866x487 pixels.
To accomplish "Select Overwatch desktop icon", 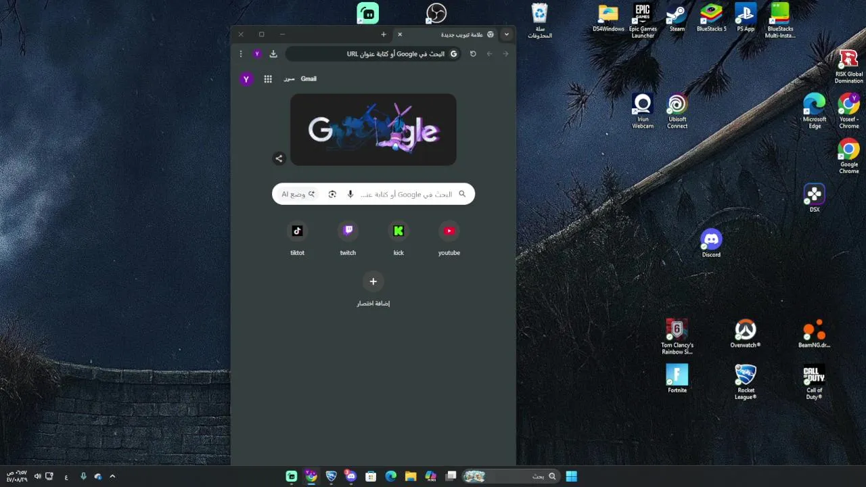I will pyautogui.click(x=746, y=334).
